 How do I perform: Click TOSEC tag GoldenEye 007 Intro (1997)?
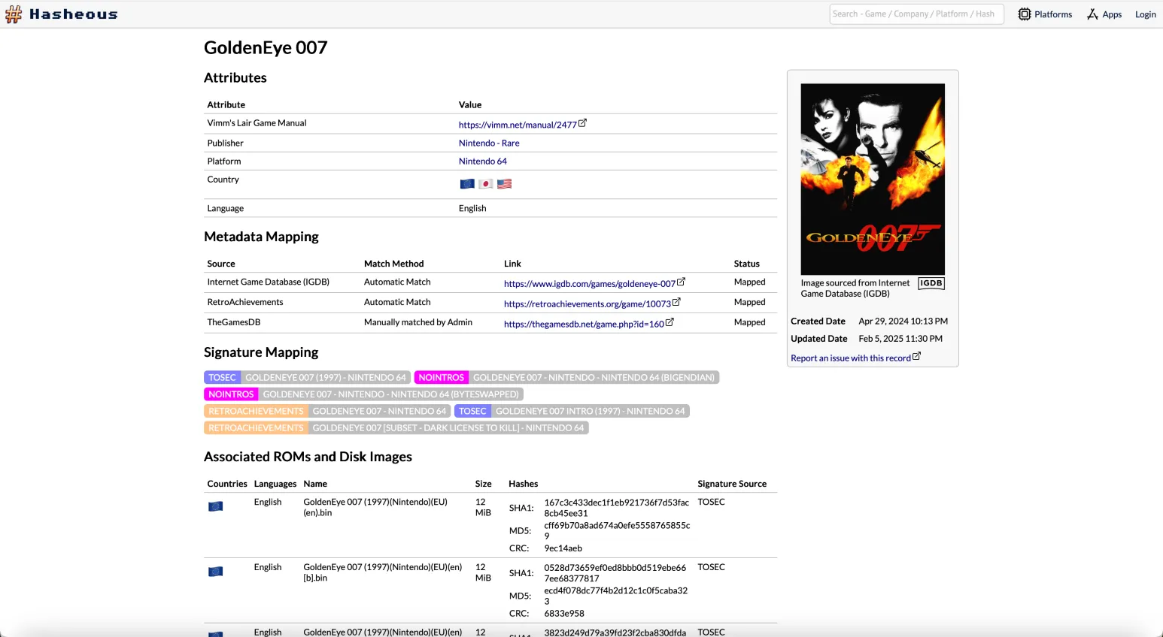pos(572,411)
